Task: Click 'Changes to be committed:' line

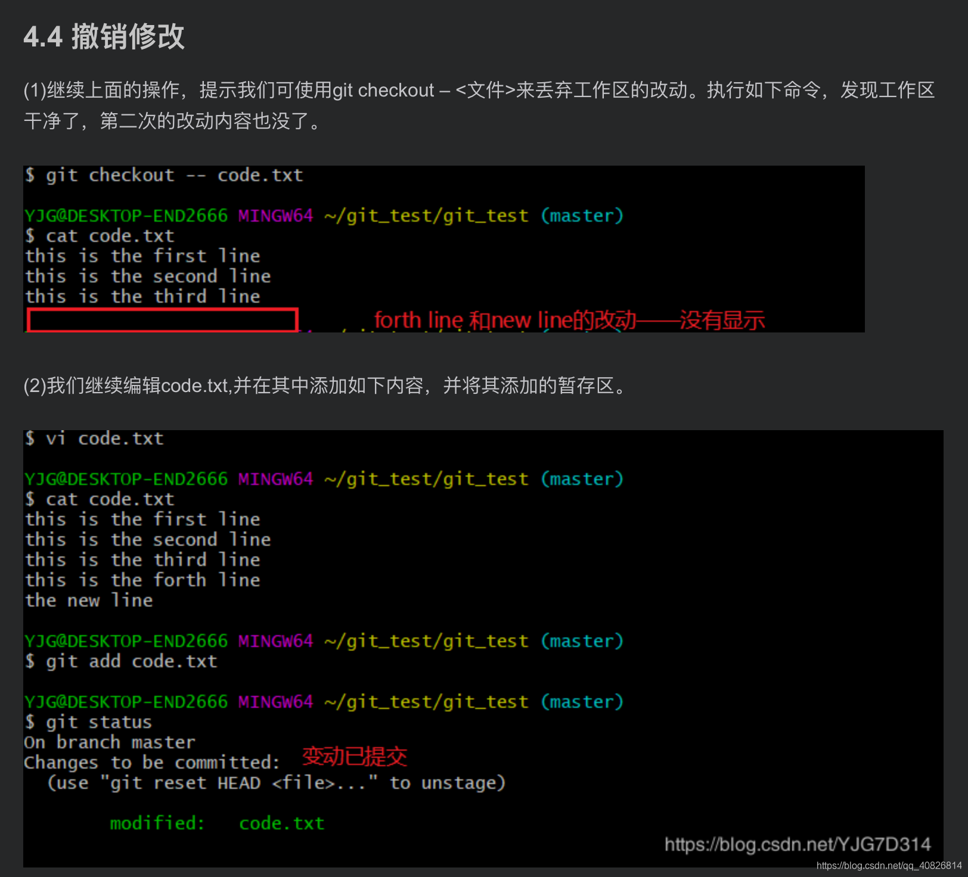Action: pyautogui.click(x=152, y=762)
